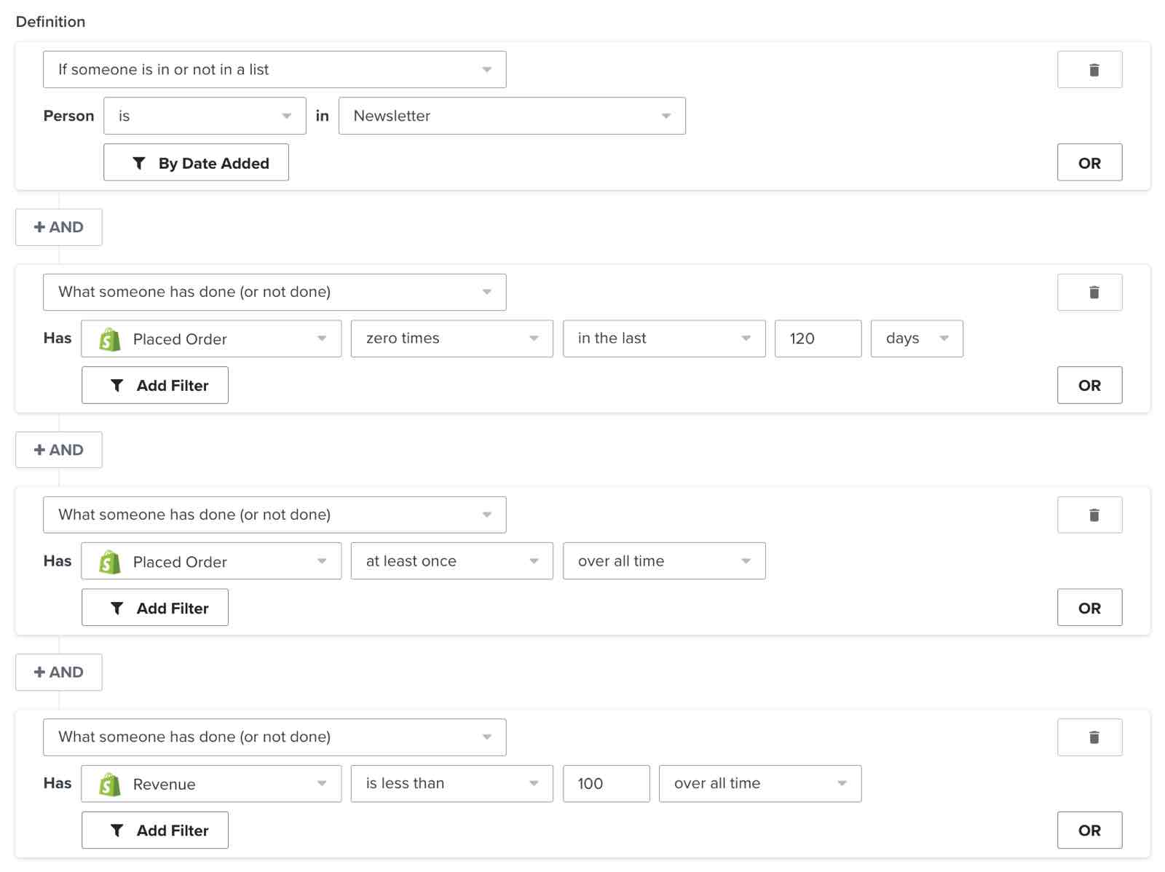Open the 'over all time' dropdown under Revenue

(759, 784)
